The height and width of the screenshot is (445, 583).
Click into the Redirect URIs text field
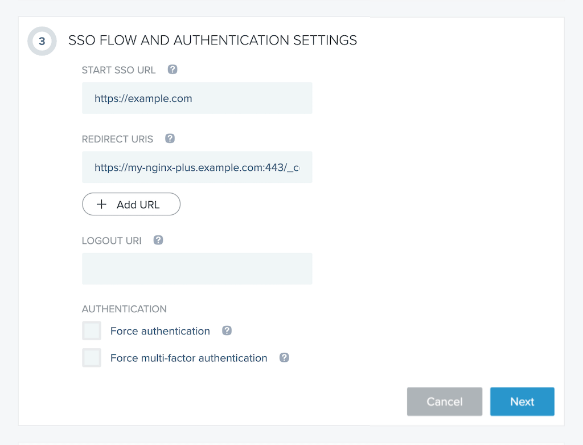coord(197,167)
